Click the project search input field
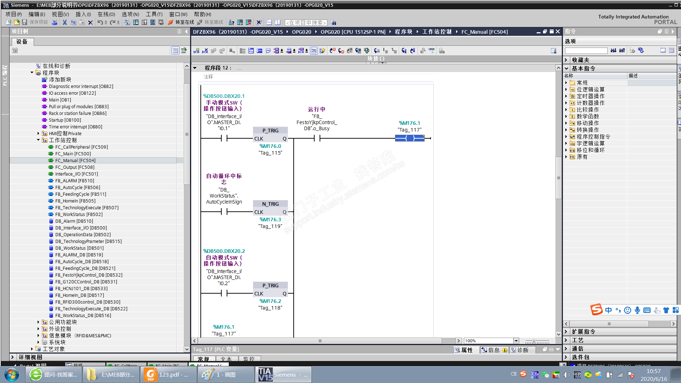This screenshot has height=383, width=681. 306,22
